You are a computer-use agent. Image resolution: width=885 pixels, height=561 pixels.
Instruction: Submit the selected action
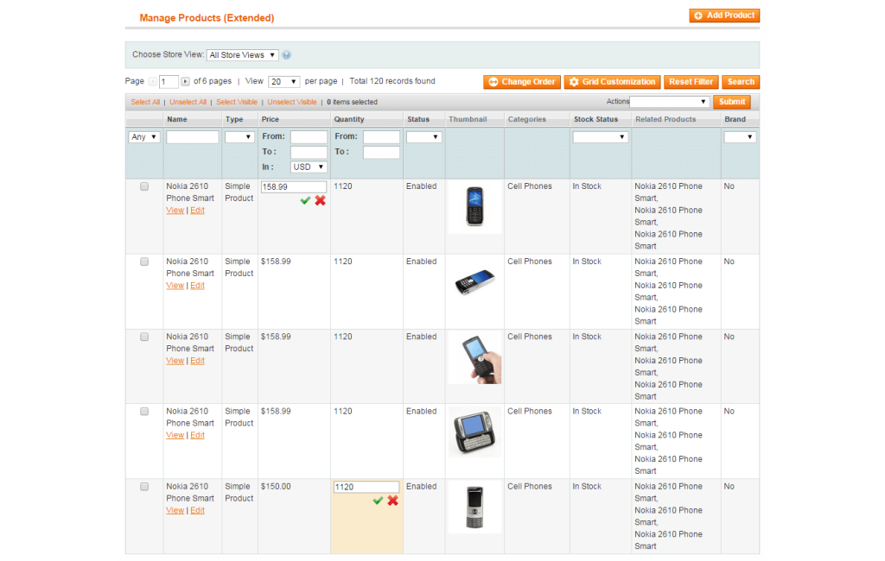(731, 102)
